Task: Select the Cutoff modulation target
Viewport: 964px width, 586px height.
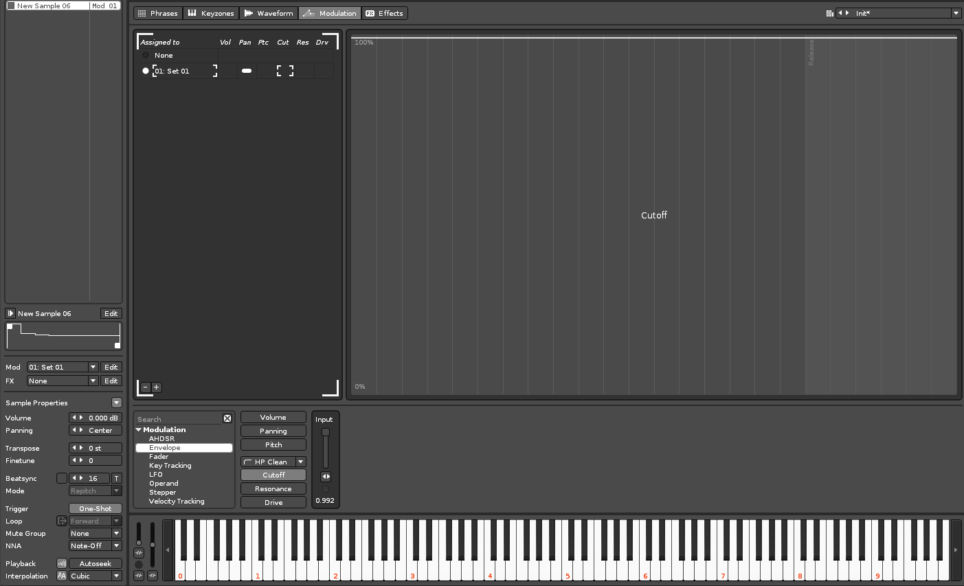Action: tap(273, 475)
